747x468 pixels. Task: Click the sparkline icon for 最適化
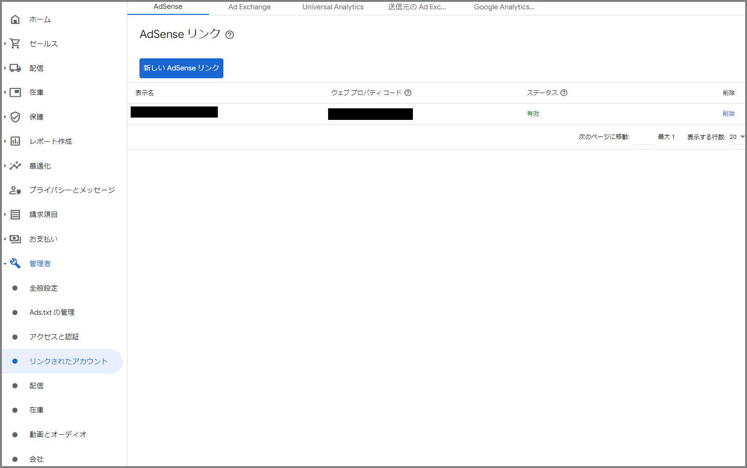tap(15, 166)
